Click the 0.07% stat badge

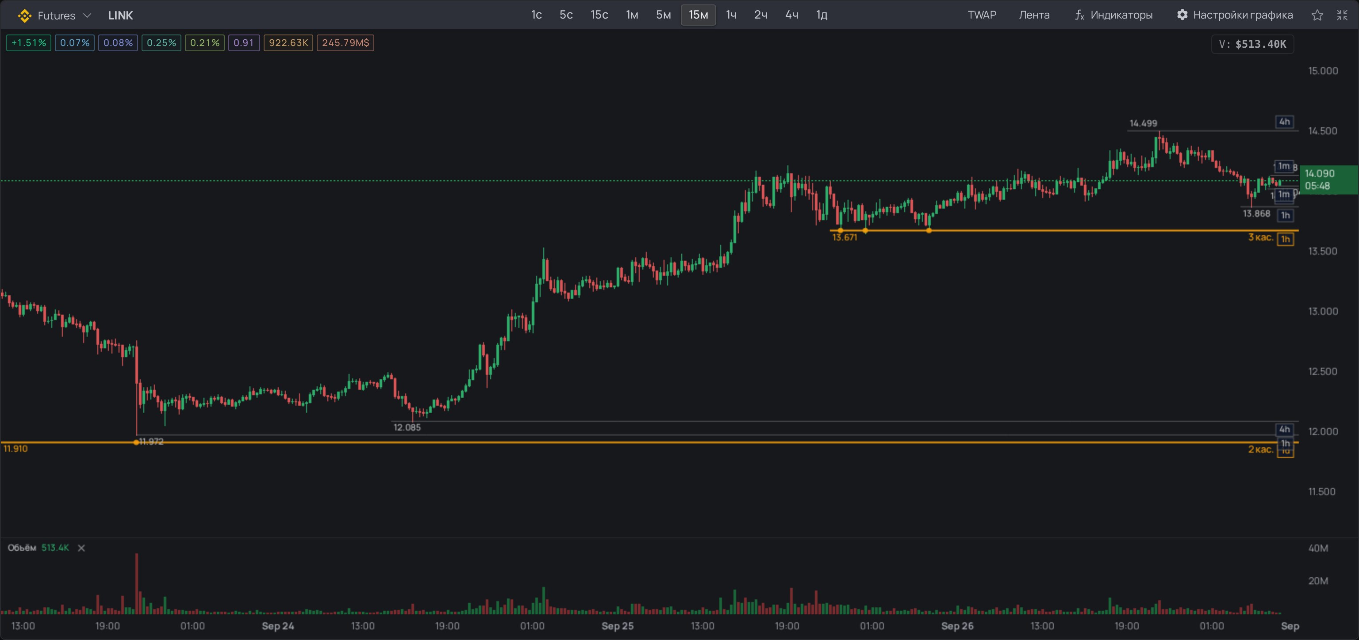coord(74,43)
